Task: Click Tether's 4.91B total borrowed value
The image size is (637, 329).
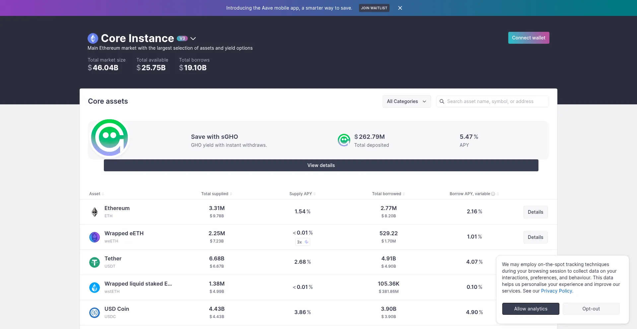Action: coord(389,258)
